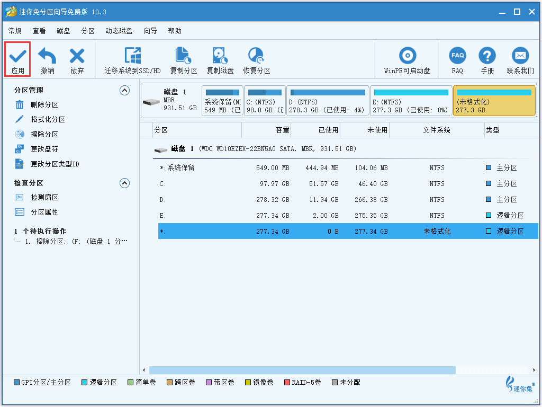Select the 系统保留 partition row
Viewport: 542px width, 407px height.
pos(348,168)
